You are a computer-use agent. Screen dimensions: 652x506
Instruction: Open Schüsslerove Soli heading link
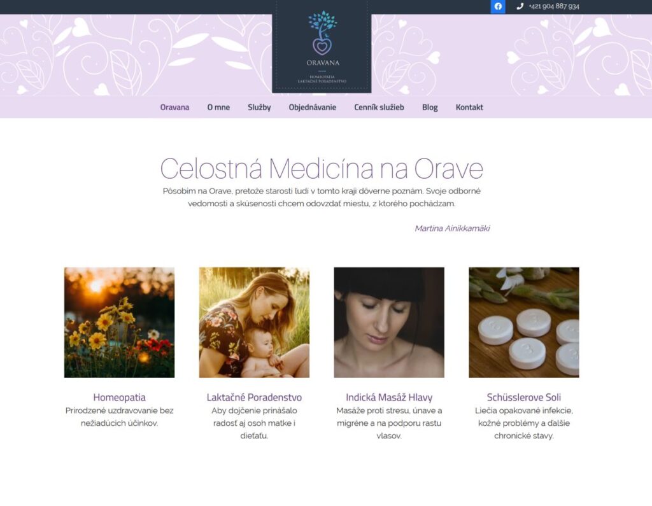pyautogui.click(x=523, y=397)
